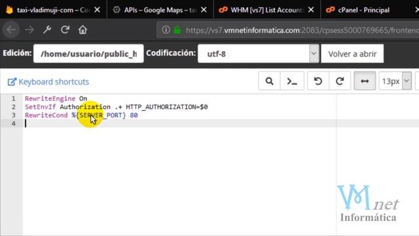This screenshot has height=236, width=419.
Task: Click the RewriteEngine keyword on line 1
Action: click(x=50, y=98)
